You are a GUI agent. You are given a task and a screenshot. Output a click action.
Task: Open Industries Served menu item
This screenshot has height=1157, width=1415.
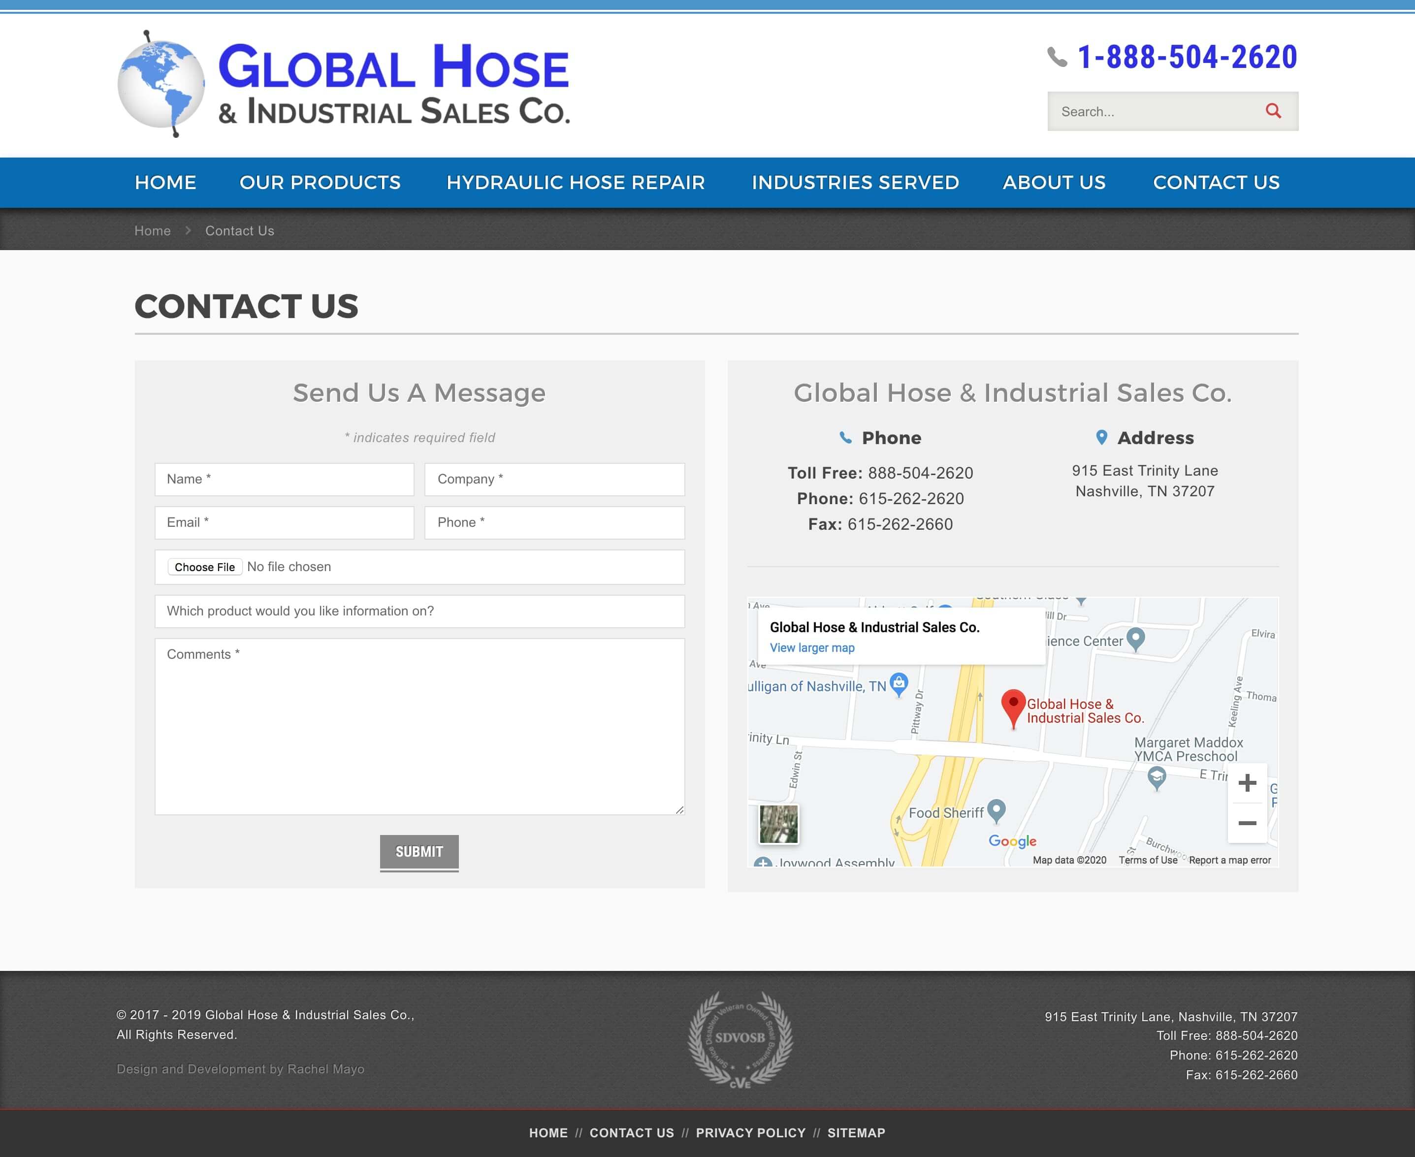click(x=855, y=183)
